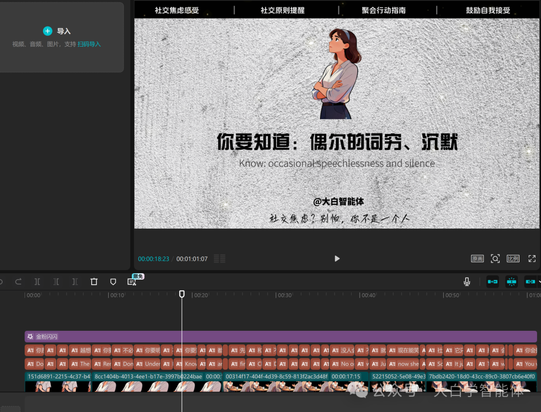Open the grid layout icon beside timecode

tap(219, 259)
